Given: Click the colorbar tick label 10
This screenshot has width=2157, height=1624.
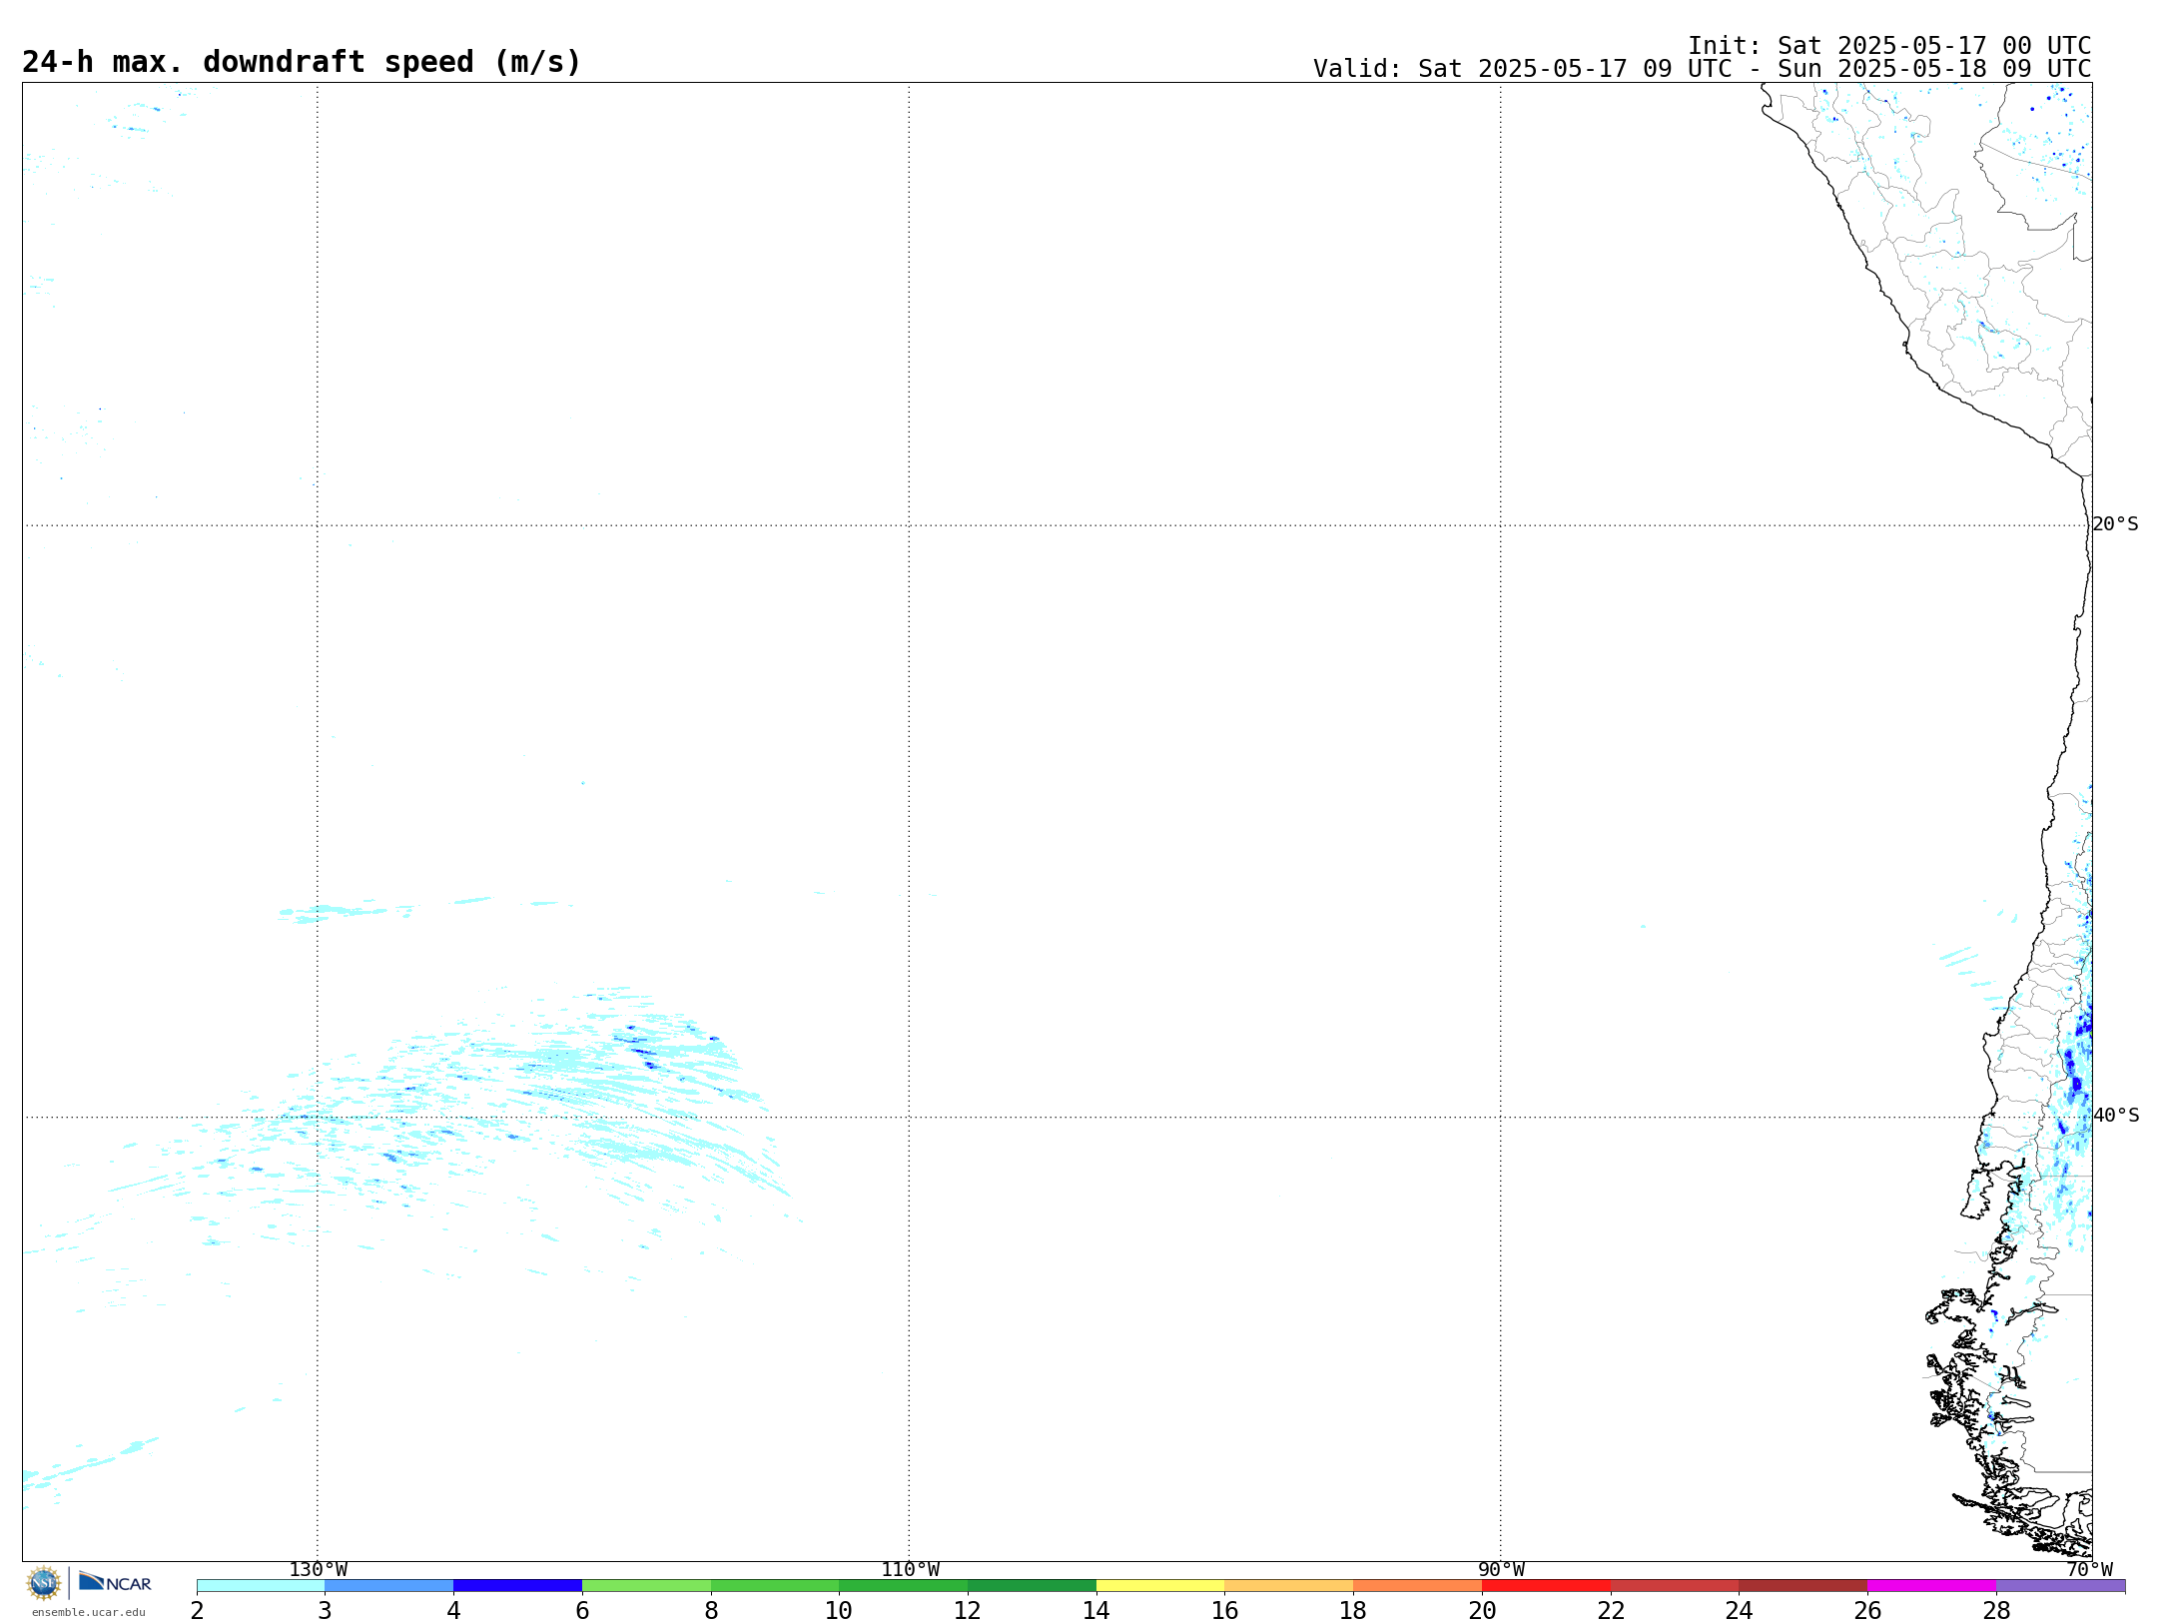Looking at the screenshot, I should point(839,1611).
